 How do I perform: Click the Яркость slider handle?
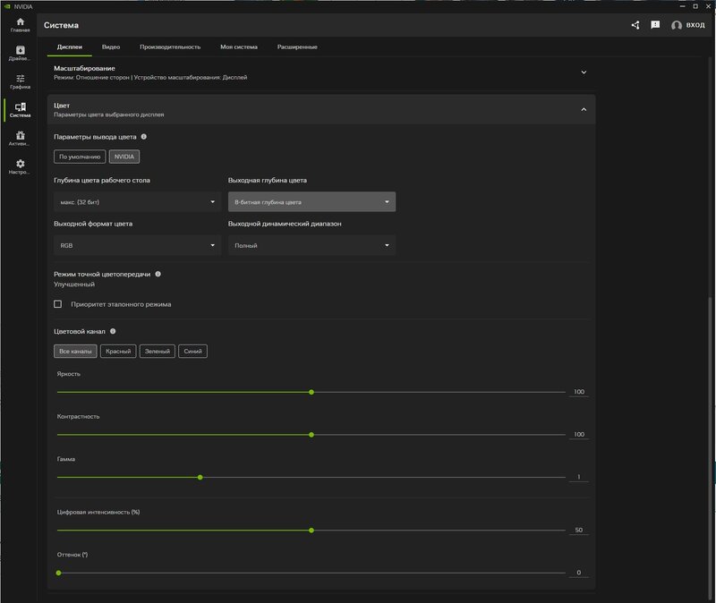tap(311, 392)
